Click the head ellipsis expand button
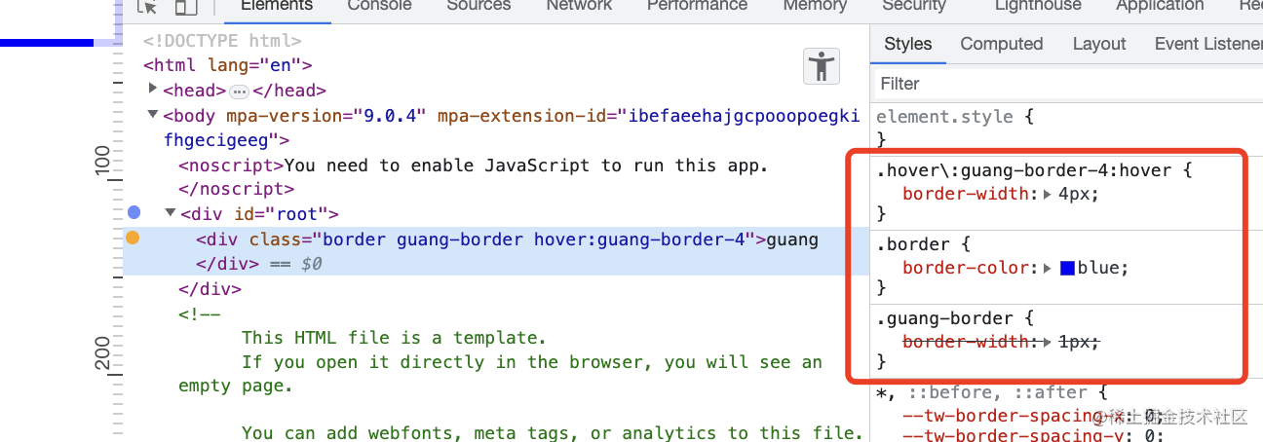This screenshot has height=442, width=1263. coord(240,92)
